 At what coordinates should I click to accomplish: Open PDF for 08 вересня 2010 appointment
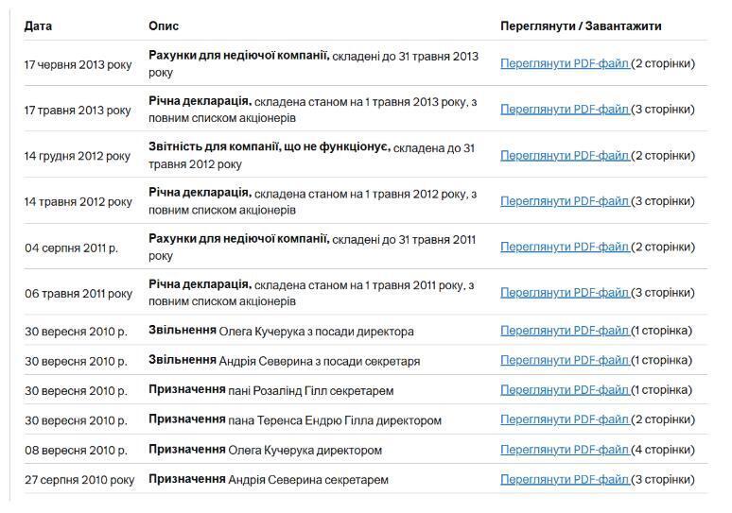click(564, 450)
